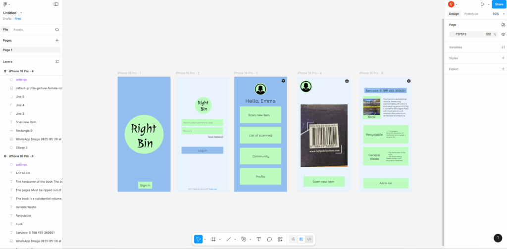The image size is (507, 249).
Task: Click the F5F5F5 page color swatch
Action: pos(452,34)
